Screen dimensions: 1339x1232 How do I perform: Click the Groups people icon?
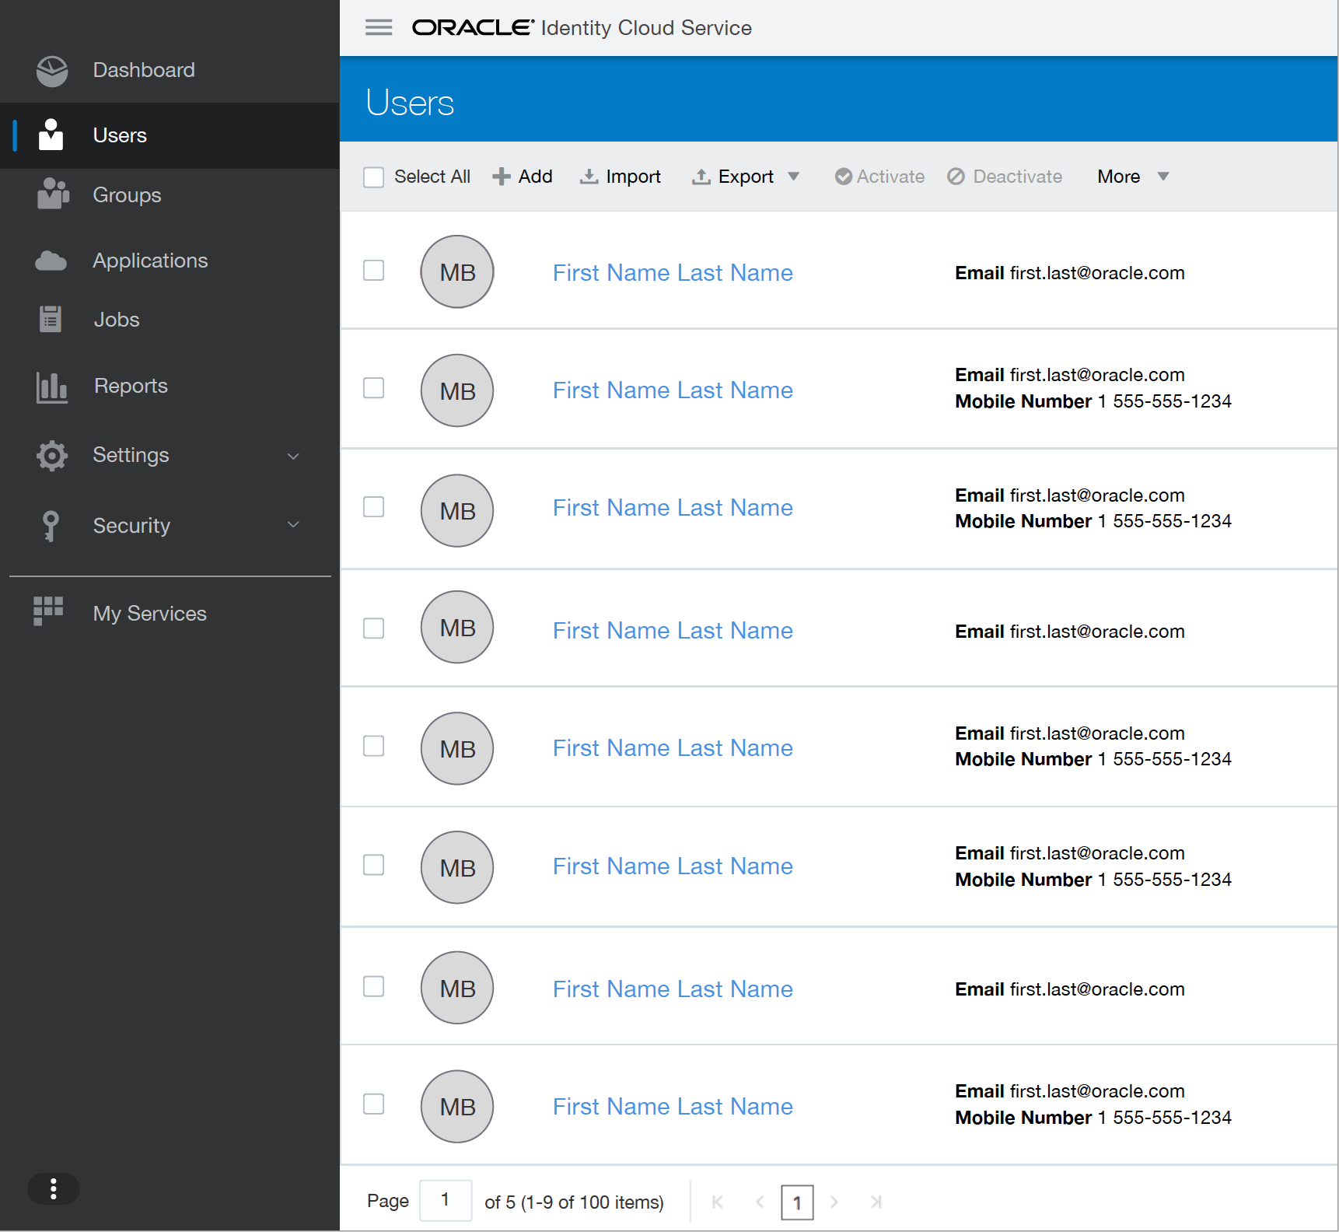[53, 194]
